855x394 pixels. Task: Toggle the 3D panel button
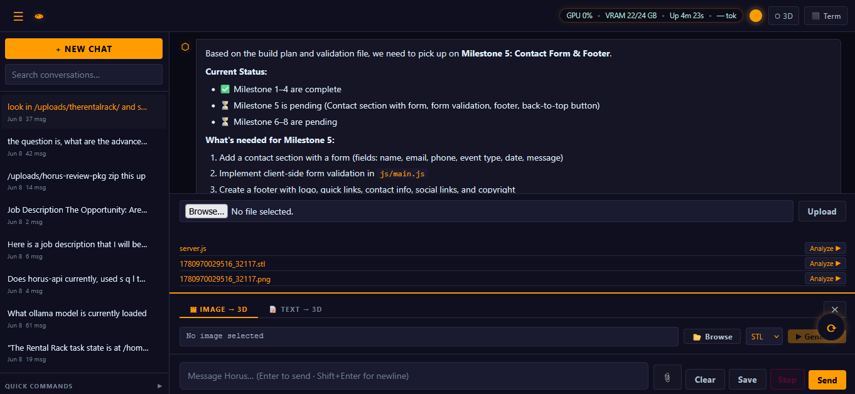[783, 16]
